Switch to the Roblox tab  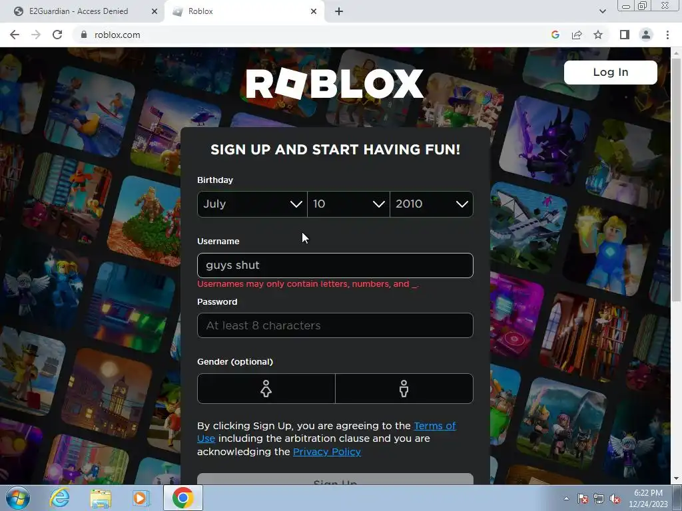[x=244, y=11]
